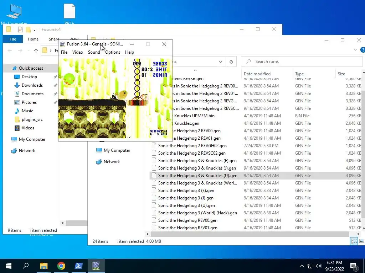The height and width of the screenshot is (273, 365).
Task: Open the Windows Start menu
Action: point(9,266)
